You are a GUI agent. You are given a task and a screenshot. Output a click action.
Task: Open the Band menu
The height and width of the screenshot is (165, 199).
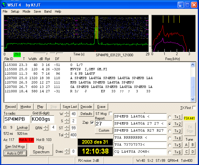pyautogui.click(x=48, y=11)
